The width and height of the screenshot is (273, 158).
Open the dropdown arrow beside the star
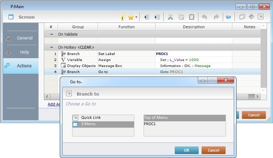136,17
